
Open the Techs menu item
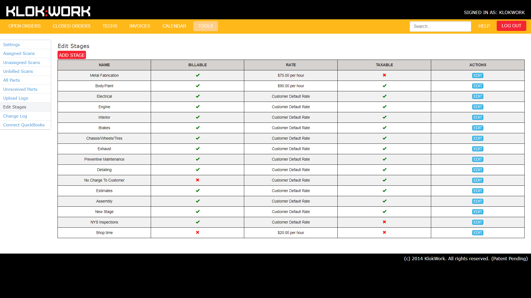tap(110, 26)
